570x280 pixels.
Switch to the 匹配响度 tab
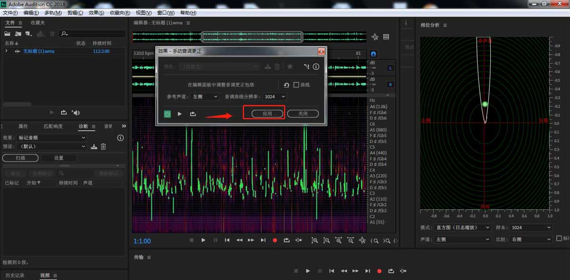tap(53, 126)
